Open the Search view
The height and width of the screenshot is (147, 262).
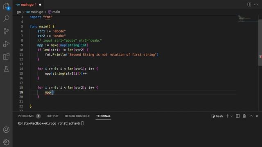point(7,18)
